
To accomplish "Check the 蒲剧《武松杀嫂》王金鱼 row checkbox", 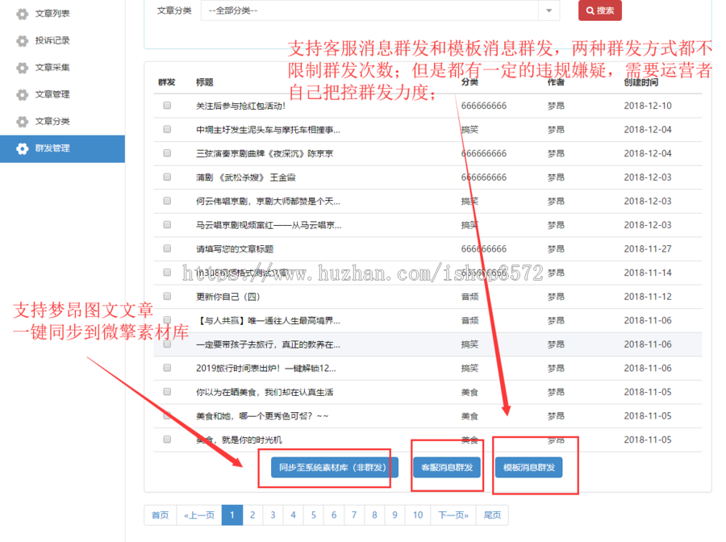I will (166, 177).
